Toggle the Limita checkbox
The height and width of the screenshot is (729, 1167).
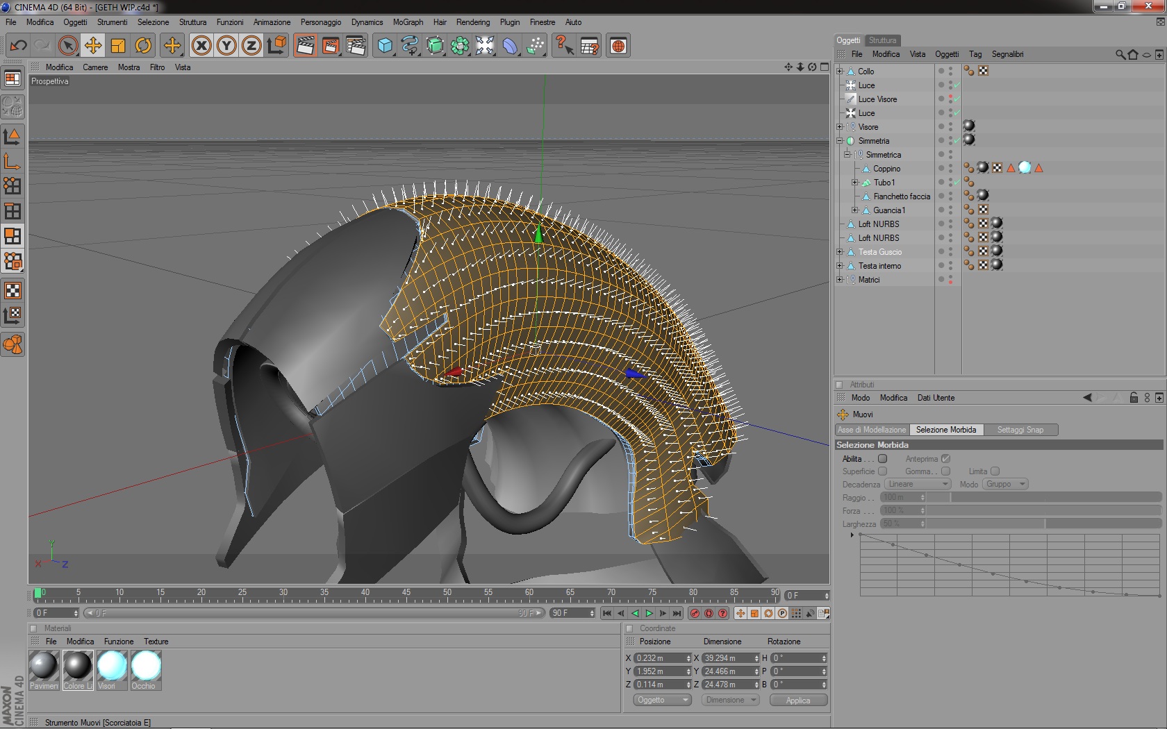point(995,471)
